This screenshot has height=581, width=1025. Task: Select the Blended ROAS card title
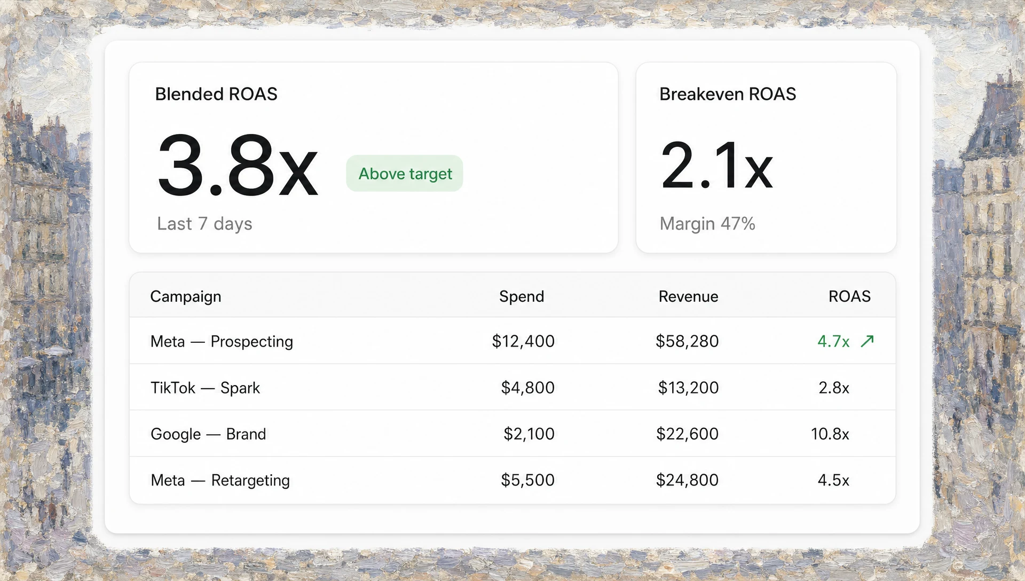[216, 94]
